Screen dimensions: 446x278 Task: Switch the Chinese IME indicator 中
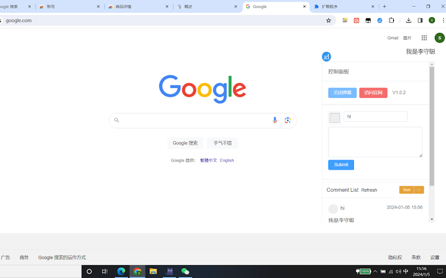pos(406,271)
